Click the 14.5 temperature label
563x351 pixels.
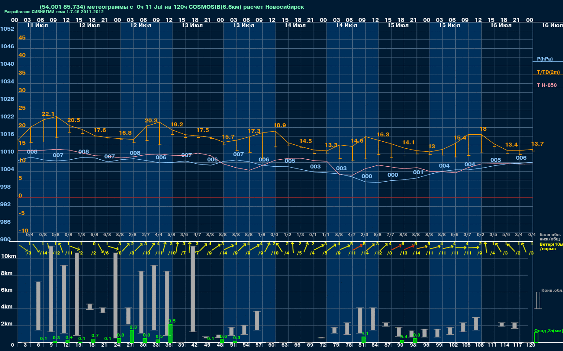306,141
